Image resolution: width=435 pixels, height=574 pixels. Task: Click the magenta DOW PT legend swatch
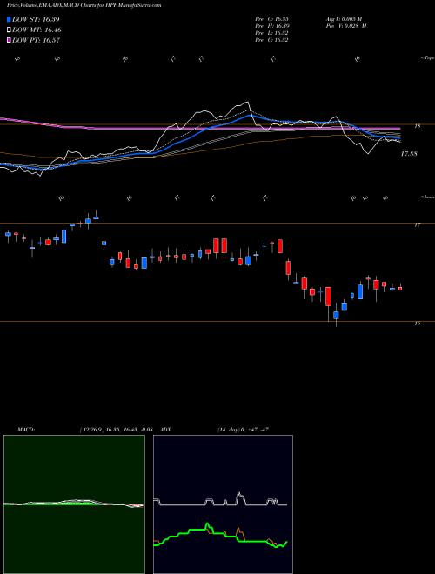[10, 40]
